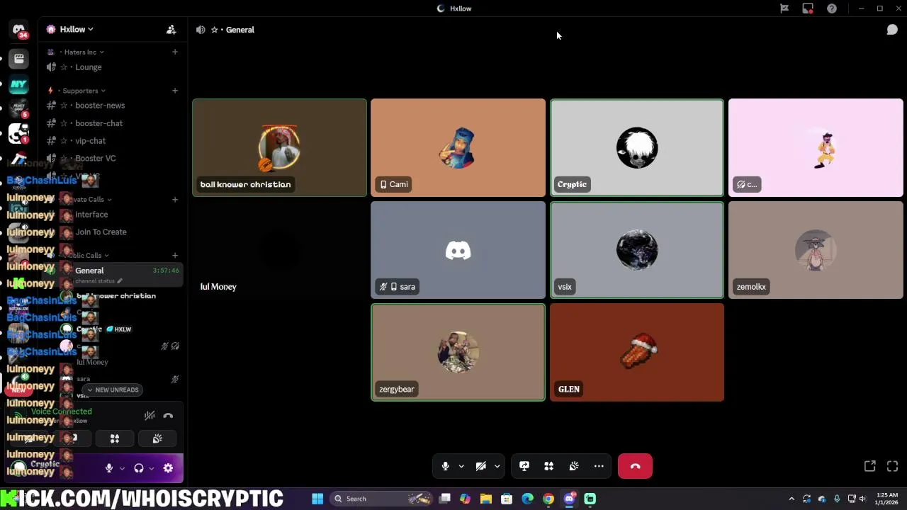Disconnect via Voice Connected panel phone icon

(x=168, y=416)
